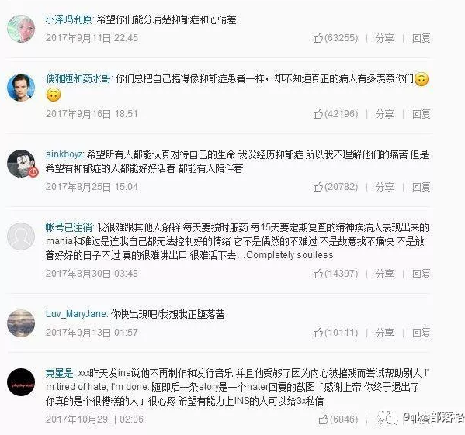Click 回复 on 小泽玛利原's comment
Screen dimensions: 465x435
coord(421,38)
